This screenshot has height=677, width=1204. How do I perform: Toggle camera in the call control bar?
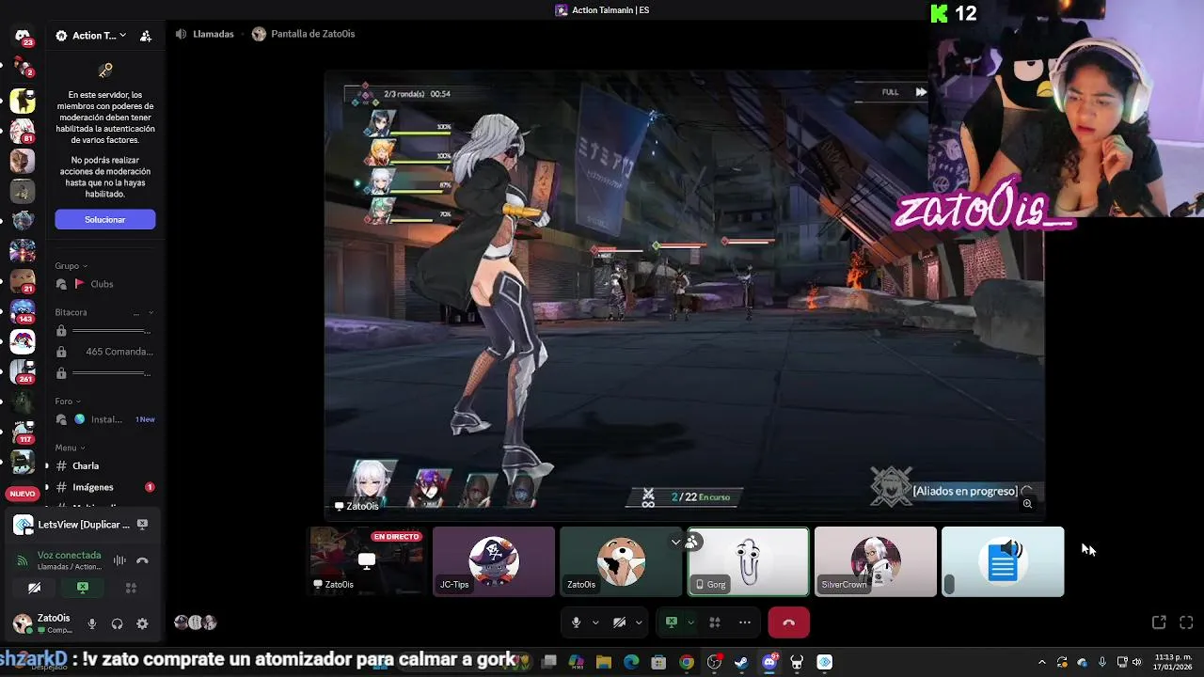click(619, 622)
